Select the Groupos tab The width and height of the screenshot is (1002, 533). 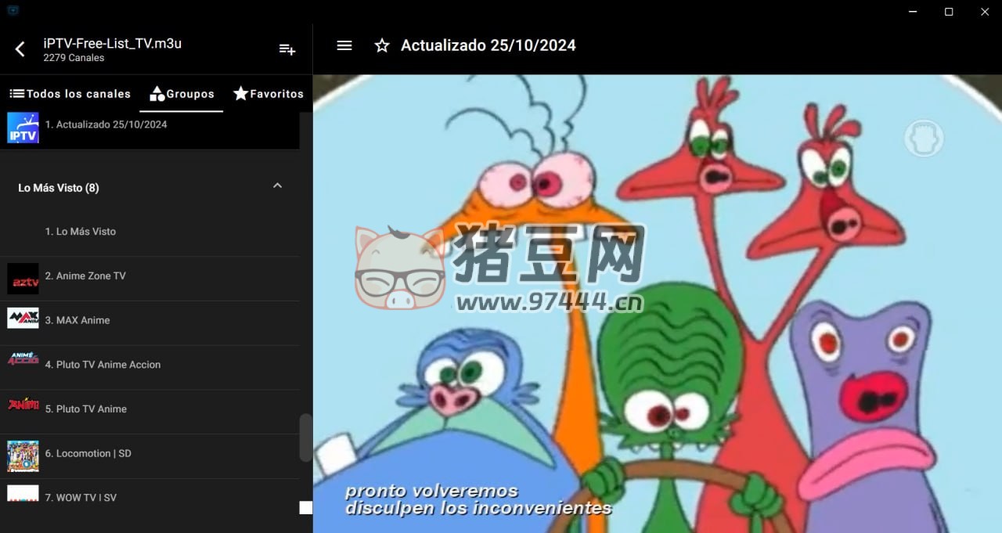click(182, 94)
